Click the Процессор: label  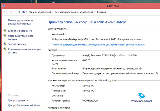58,55
